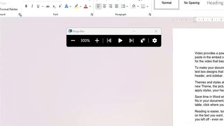Open the shading color dropdown arrow

click(138, 6)
